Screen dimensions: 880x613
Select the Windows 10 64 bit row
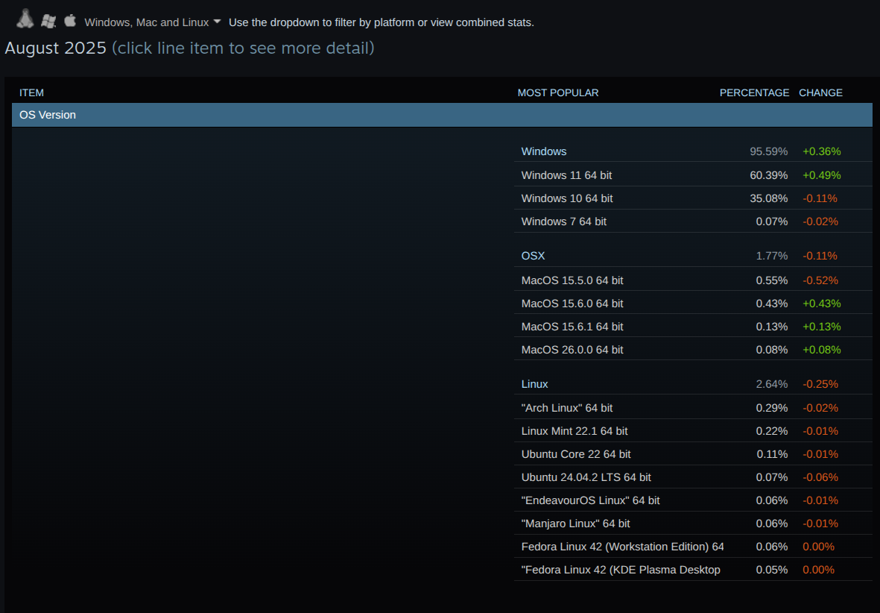pyautogui.click(x=693, y=198)
